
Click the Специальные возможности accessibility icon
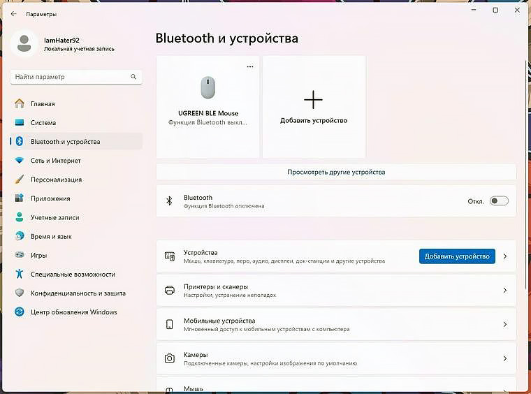(x=20, y=274)
